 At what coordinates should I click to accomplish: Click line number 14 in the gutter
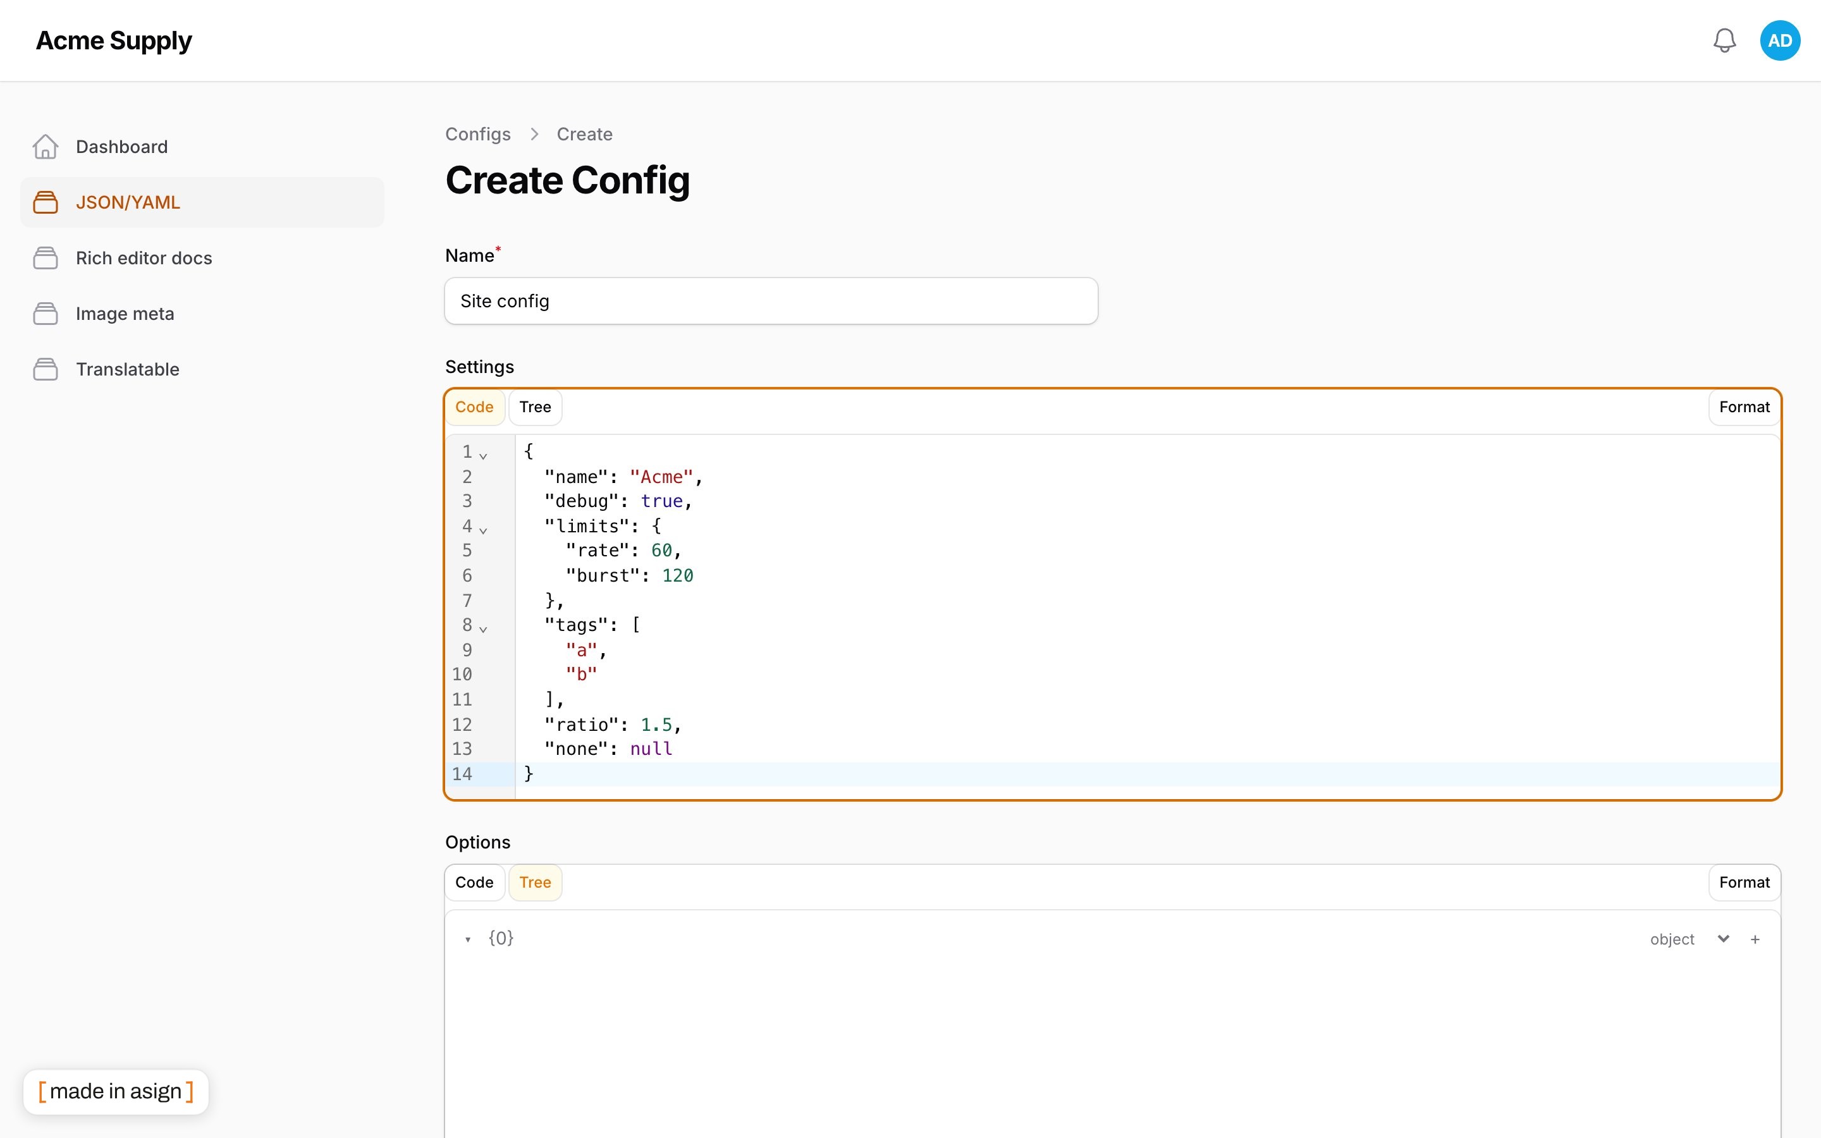coord(462,774)
